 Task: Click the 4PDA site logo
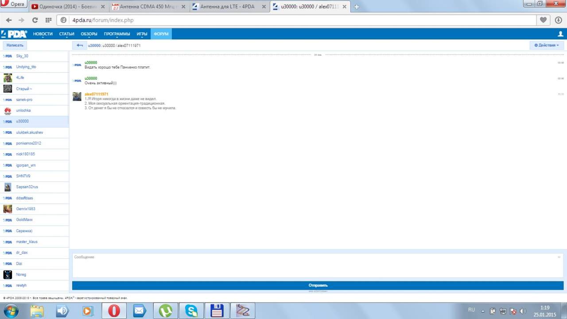pyautogui.click(x=14, y=34)
